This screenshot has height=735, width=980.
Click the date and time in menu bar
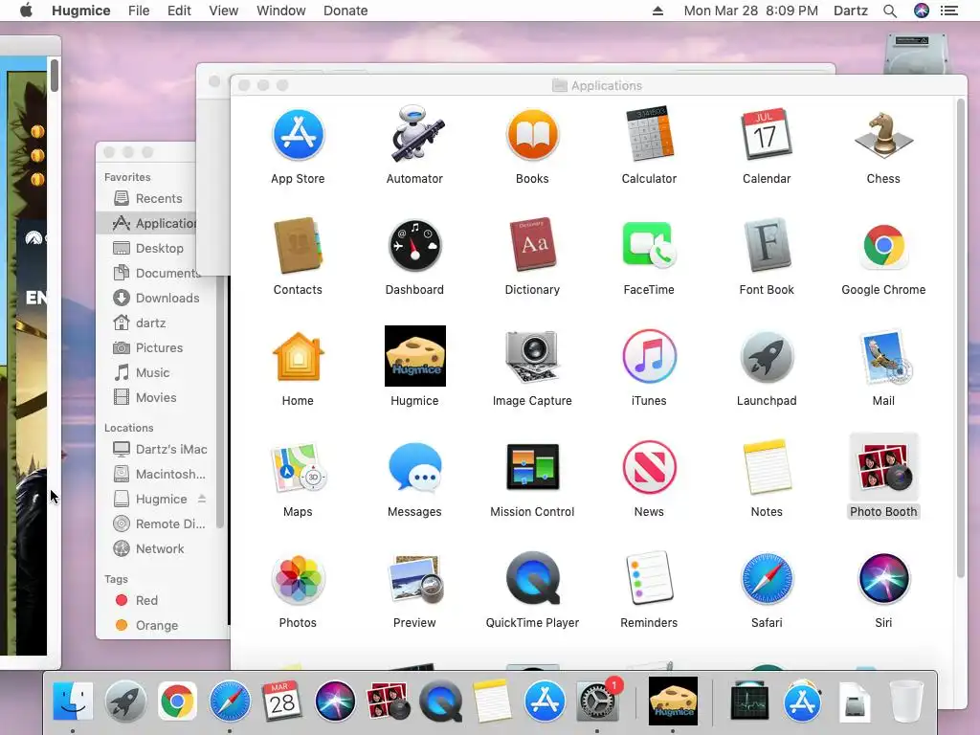(x=750, y=11)
